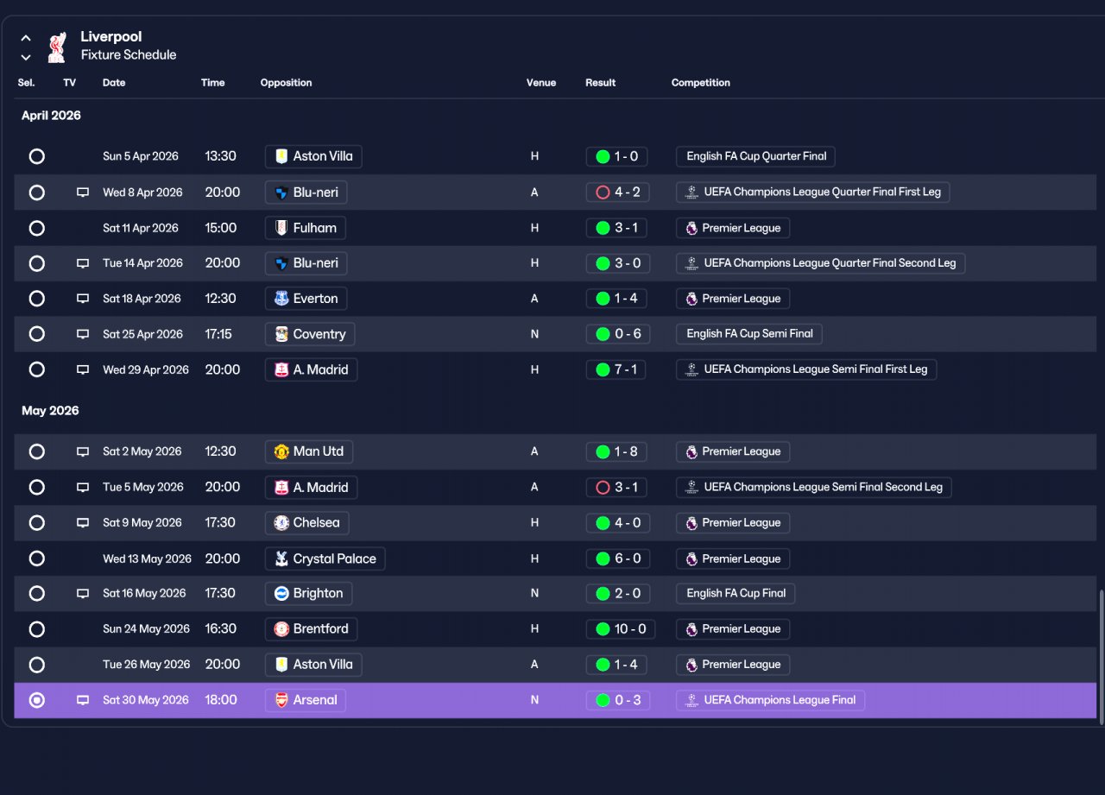1105x795 pixels.
Task: Click the Liverpool club crest icon
Action: (57, 47)
